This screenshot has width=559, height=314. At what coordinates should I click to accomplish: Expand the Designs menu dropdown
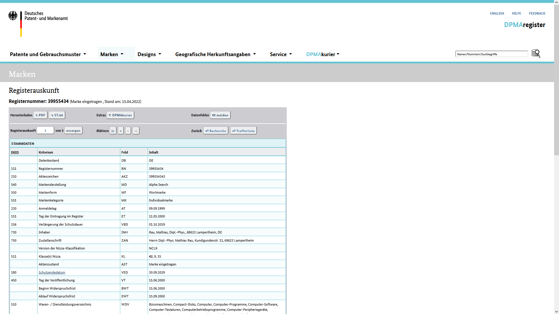point(149,54)
